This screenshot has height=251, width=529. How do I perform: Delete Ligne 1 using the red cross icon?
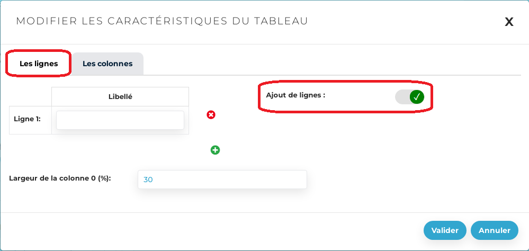tap(211, 114)
